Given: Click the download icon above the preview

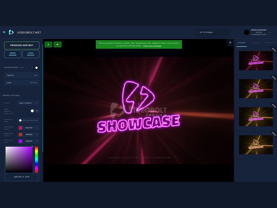Looking at the screenshot, I should [x=57, y=44].
